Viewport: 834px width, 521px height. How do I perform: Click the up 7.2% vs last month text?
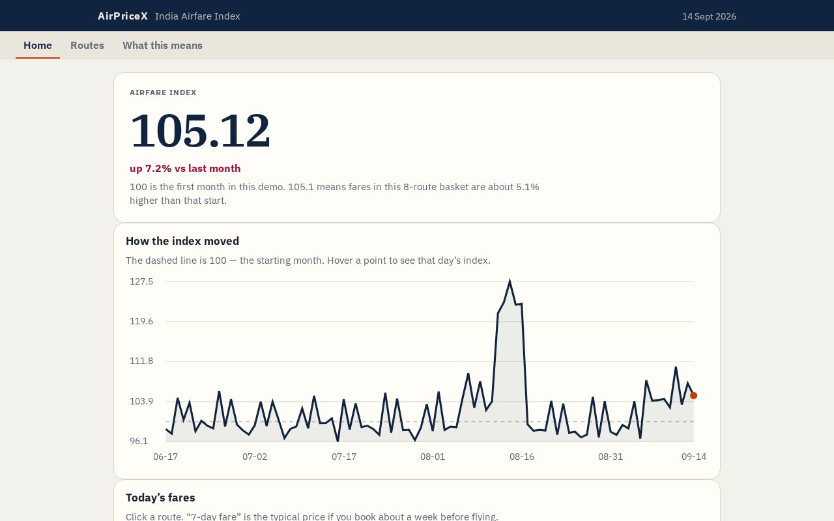tap(185, 168)
